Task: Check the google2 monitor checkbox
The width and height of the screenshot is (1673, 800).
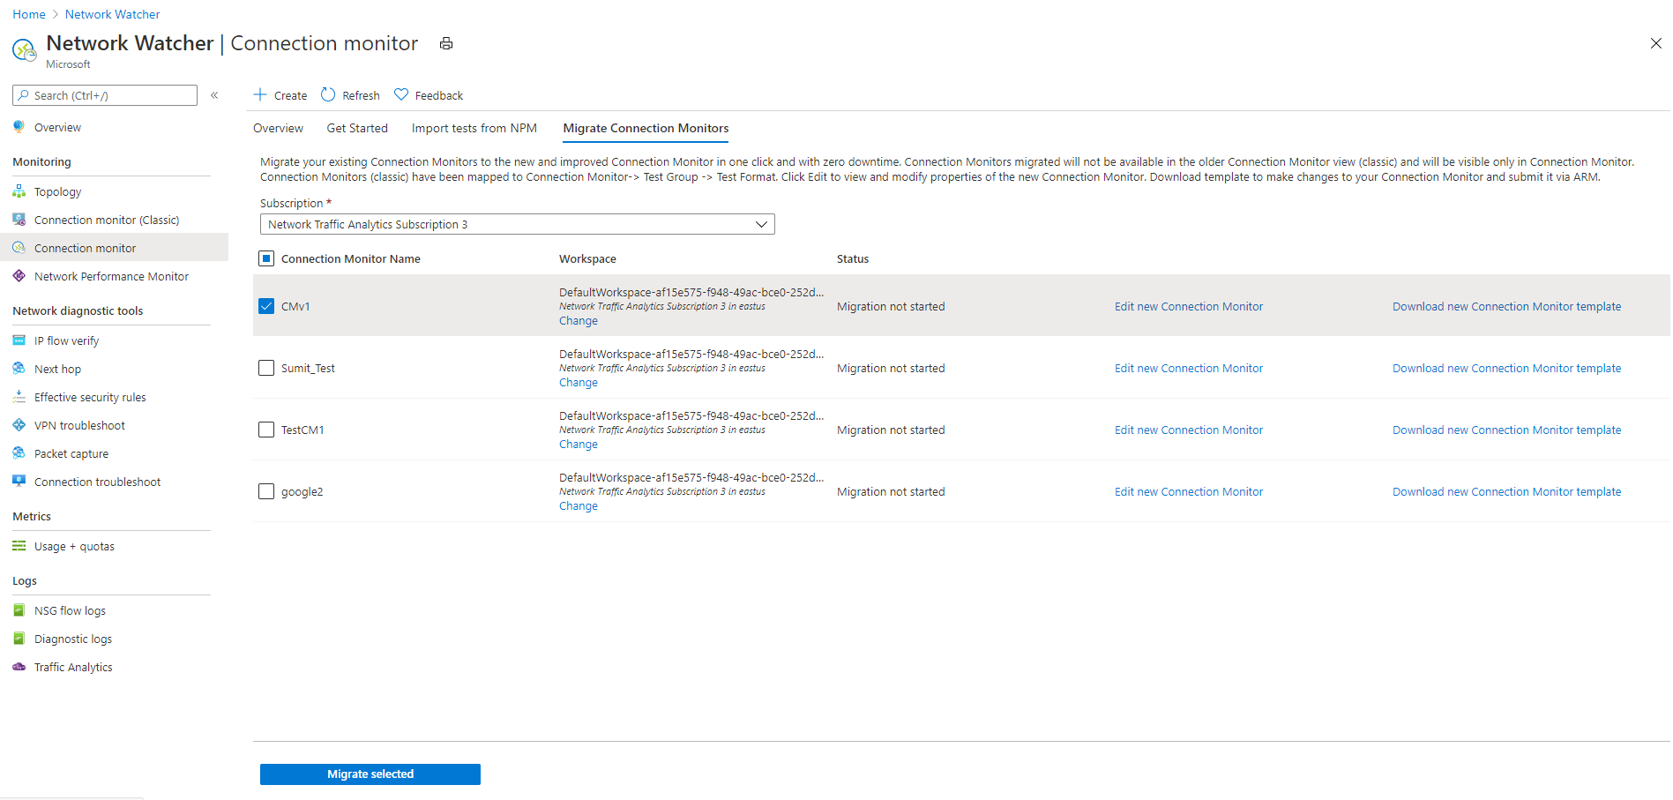Action: pos(266,491)
